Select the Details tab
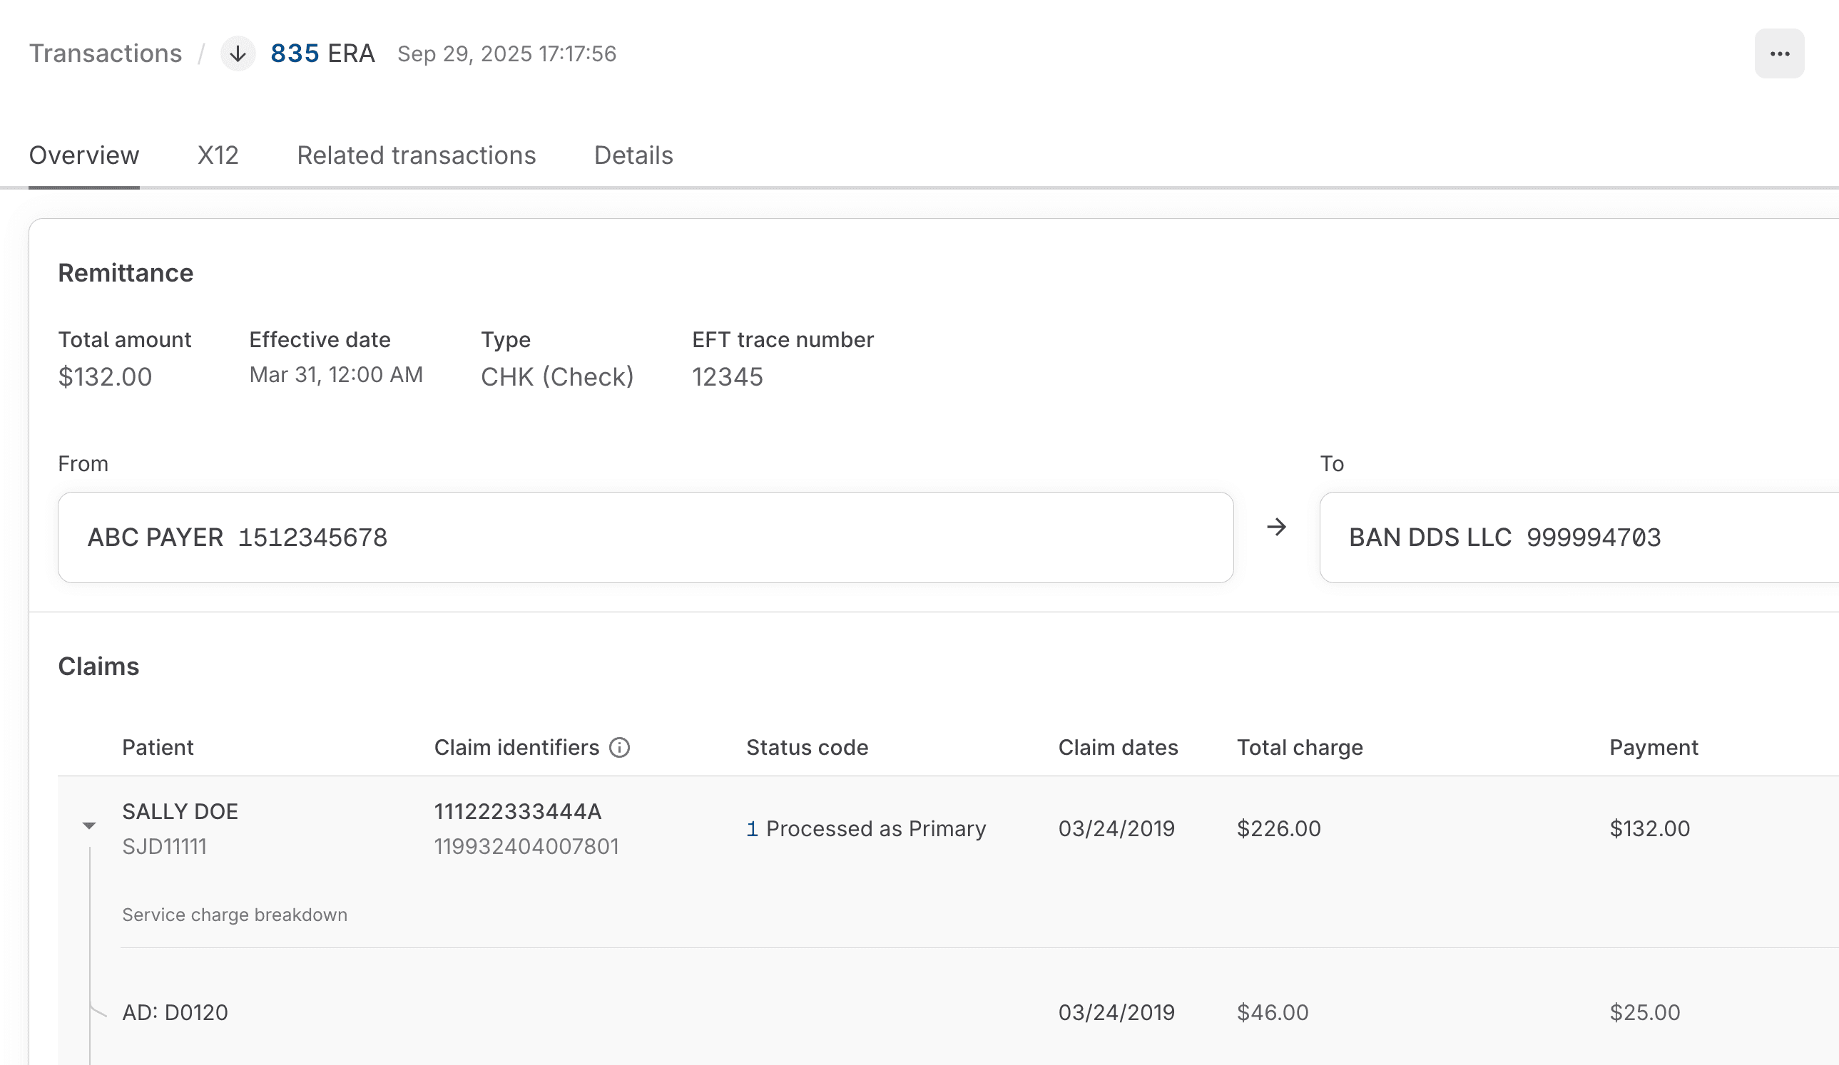This screenshot has height=1065, width=1839. [x=633, y=155]
